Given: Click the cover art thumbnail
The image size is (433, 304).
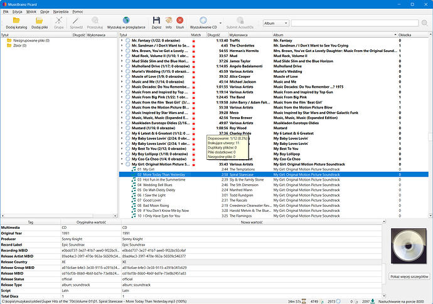Looking at the screenshot, I should tap(409, 246).
